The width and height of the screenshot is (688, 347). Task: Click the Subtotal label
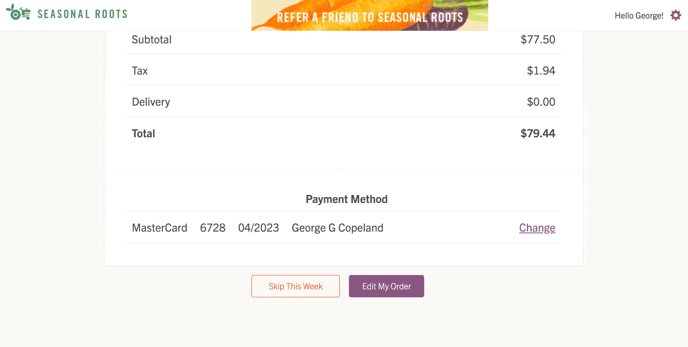tap(152, 40)
